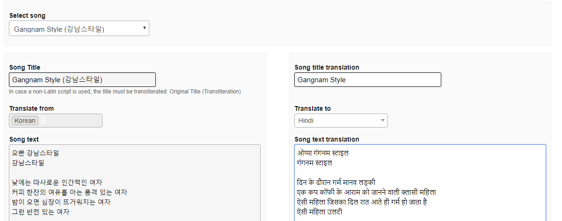Click Korean line starting with "낮에는 따사로운"

tap(57, 183)
